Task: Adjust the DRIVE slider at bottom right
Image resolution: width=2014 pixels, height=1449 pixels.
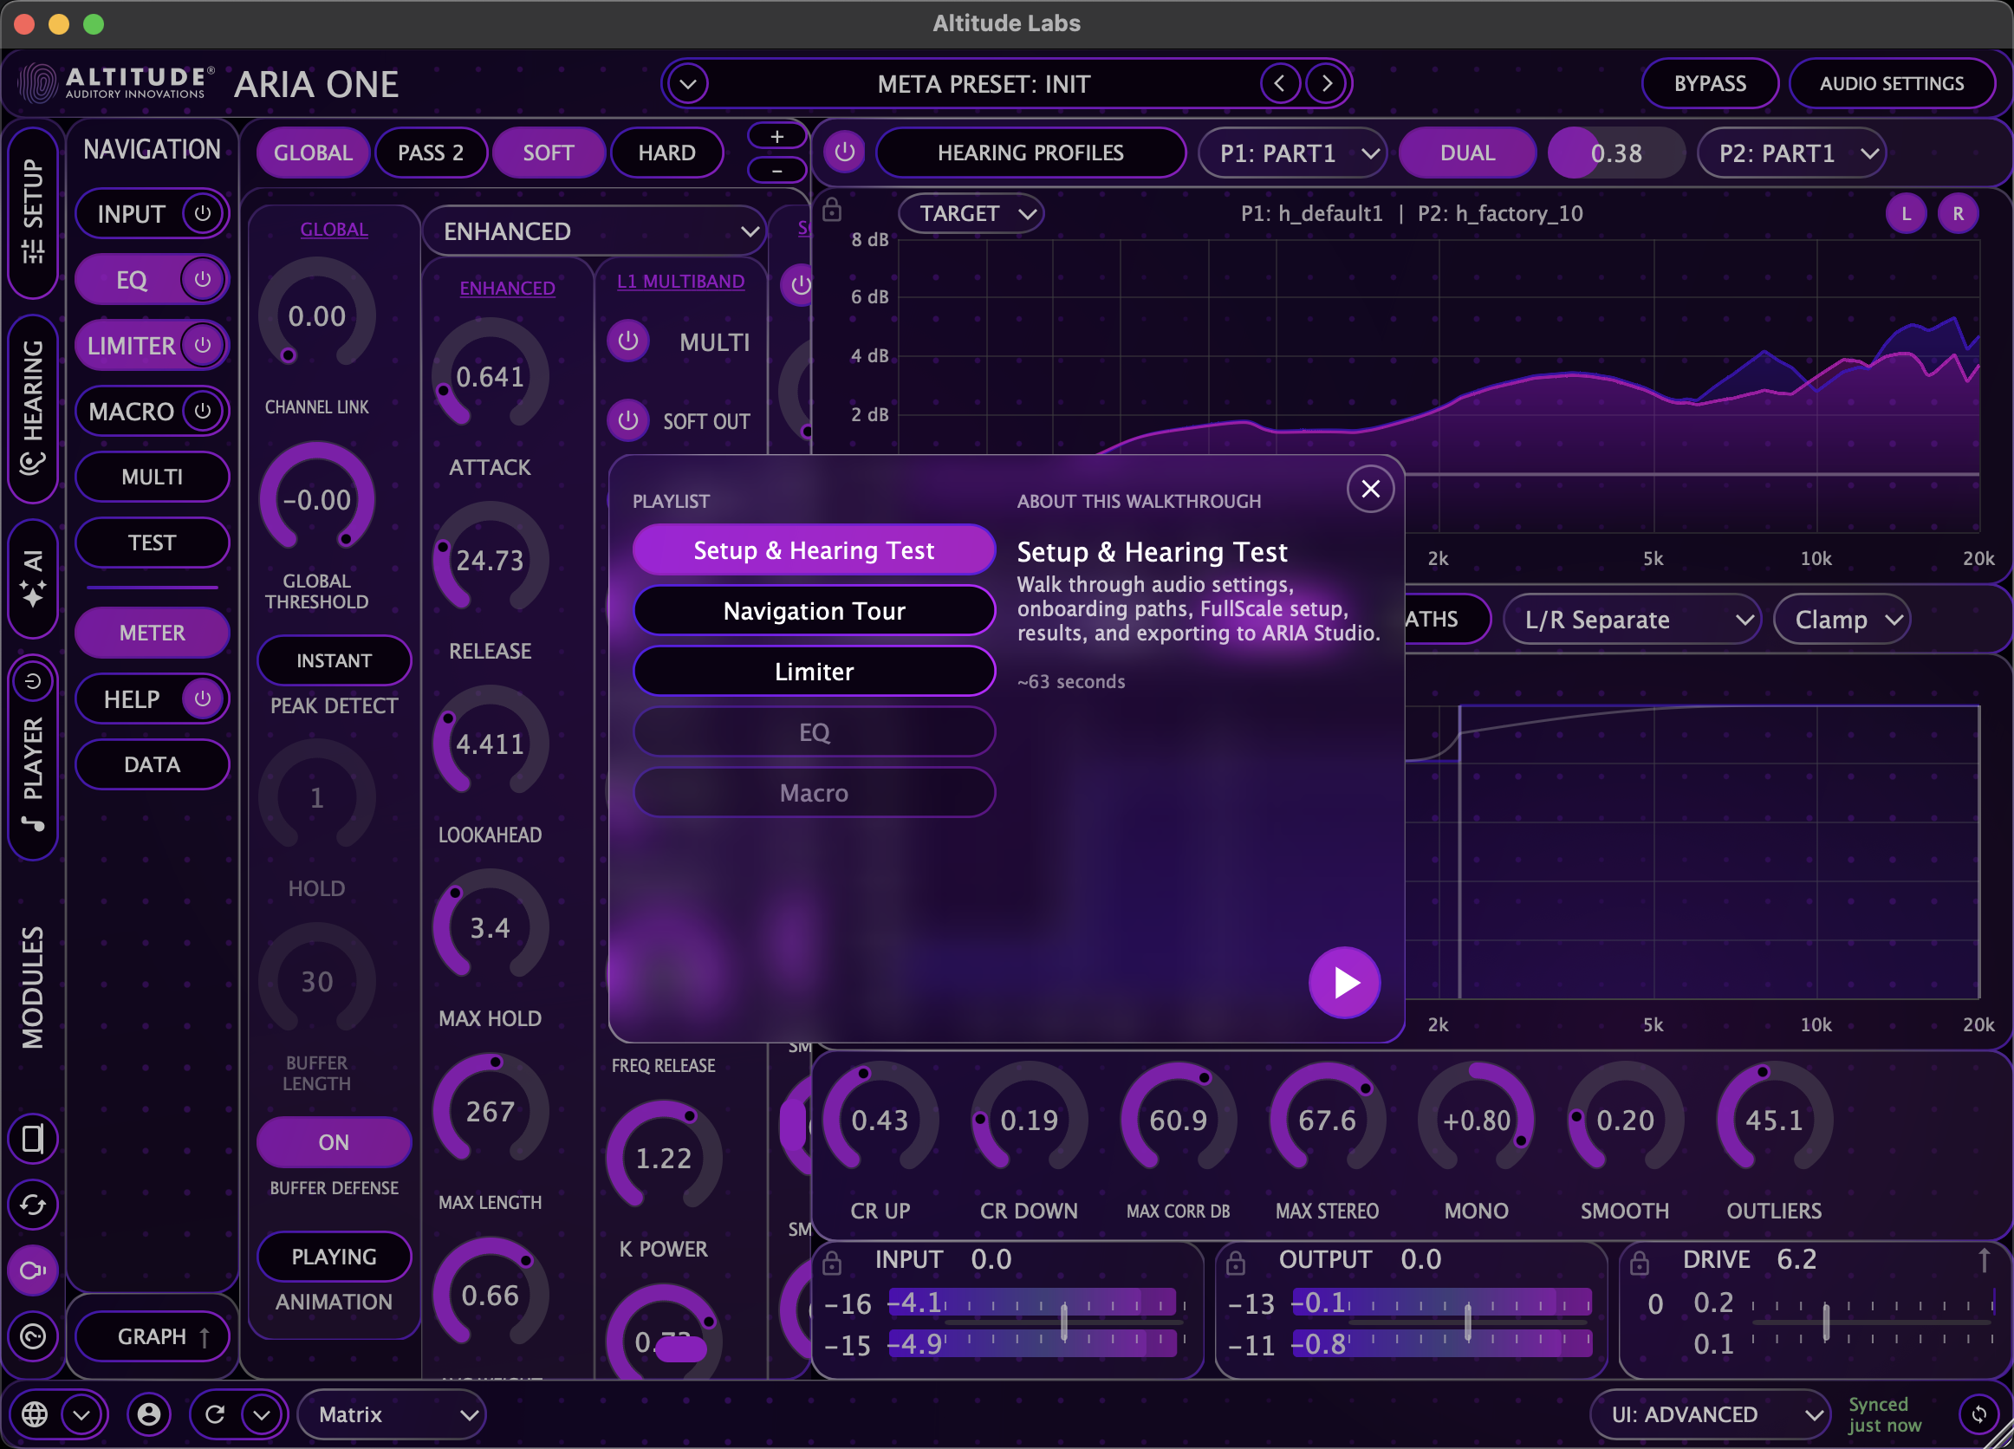Action: tap(1826, 1320)
